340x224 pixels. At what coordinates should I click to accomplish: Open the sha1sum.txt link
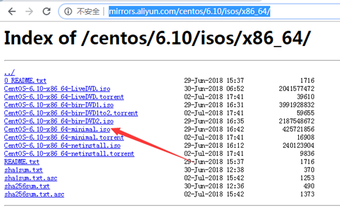pos(23,170)
